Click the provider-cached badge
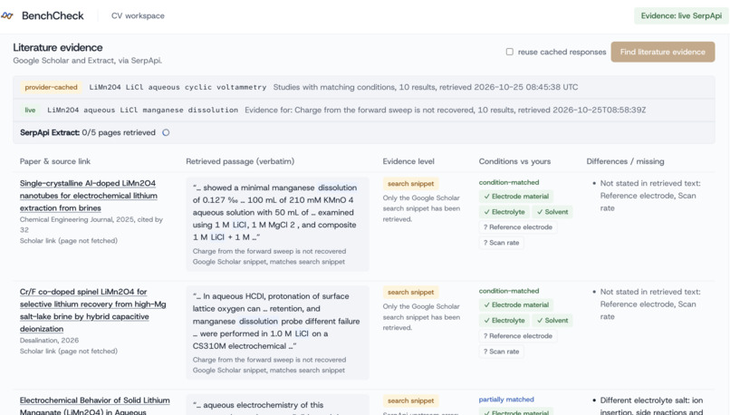The width and height of the screenshot is (730, 415). [52, 87]
